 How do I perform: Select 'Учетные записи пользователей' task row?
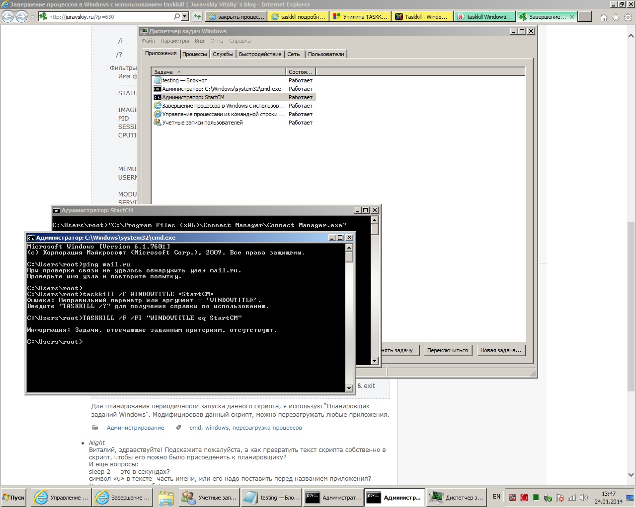click(x=234, y=123)
